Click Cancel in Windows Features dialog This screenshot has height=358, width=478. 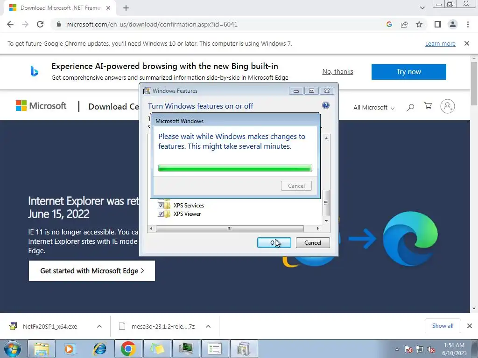point(313,242)
